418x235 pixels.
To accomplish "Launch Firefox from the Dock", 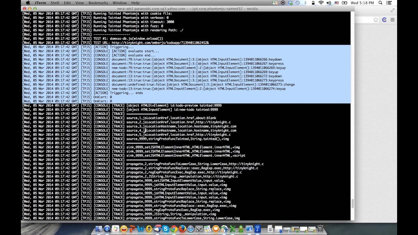I will 182,229.
